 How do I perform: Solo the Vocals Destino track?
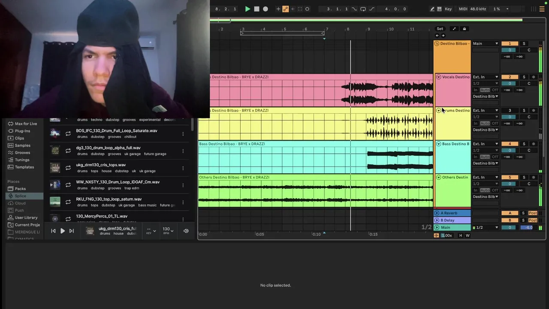(524, 77)
